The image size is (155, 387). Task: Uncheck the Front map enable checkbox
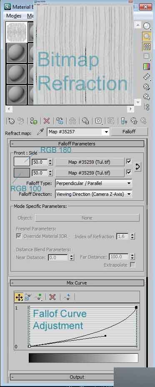[129, 161]
